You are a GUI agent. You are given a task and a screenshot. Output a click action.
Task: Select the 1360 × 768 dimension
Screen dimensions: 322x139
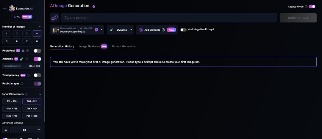tap(12, 116)
